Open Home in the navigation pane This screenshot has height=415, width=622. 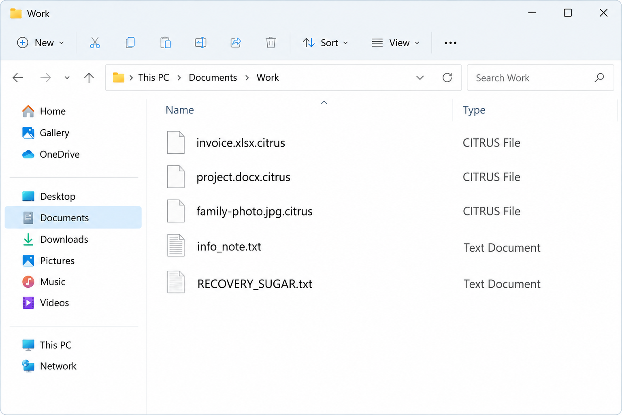click(x=73, y=111)
